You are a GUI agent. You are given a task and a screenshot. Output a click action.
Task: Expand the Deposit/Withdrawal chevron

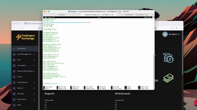point(34,71)
